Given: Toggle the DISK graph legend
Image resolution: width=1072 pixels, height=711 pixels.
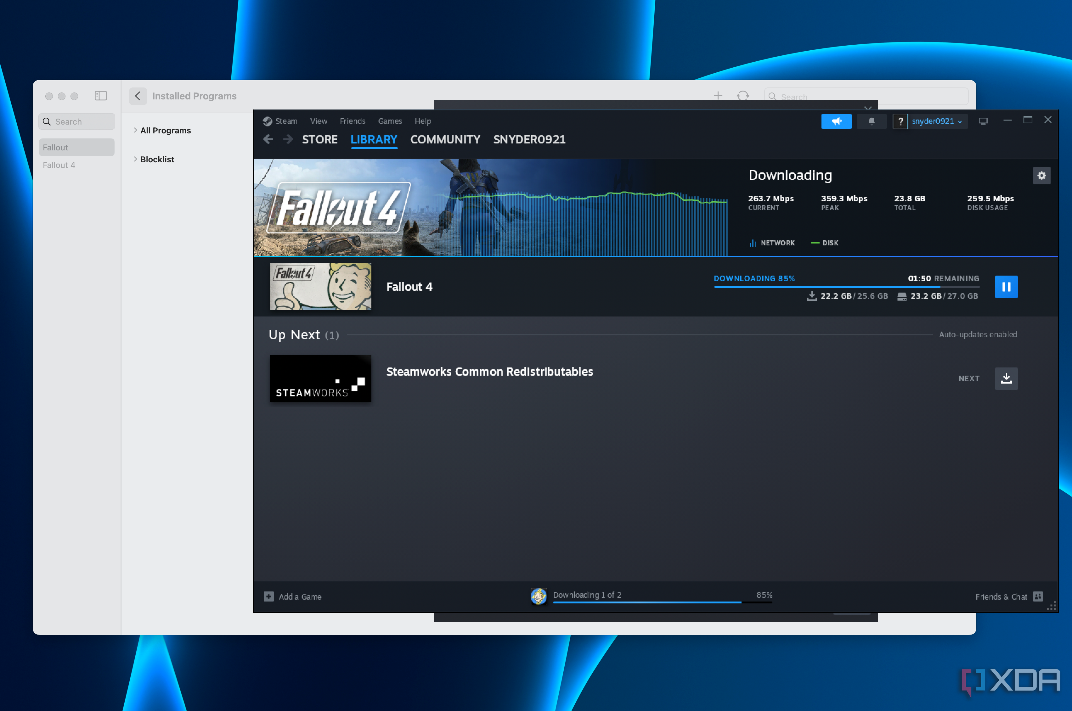Looking at the screenshot, I should point(824,243).
